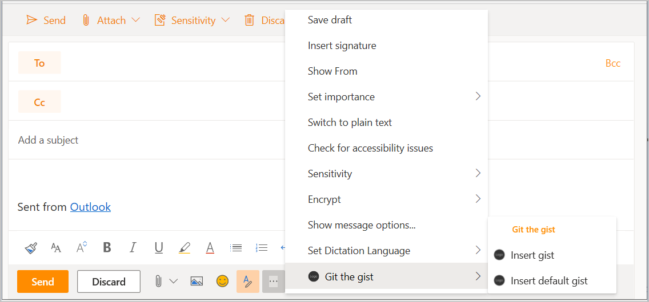649x302 pixels.
Task: Expand the bottom attach dropdown arrow
Action: [174, 281]
